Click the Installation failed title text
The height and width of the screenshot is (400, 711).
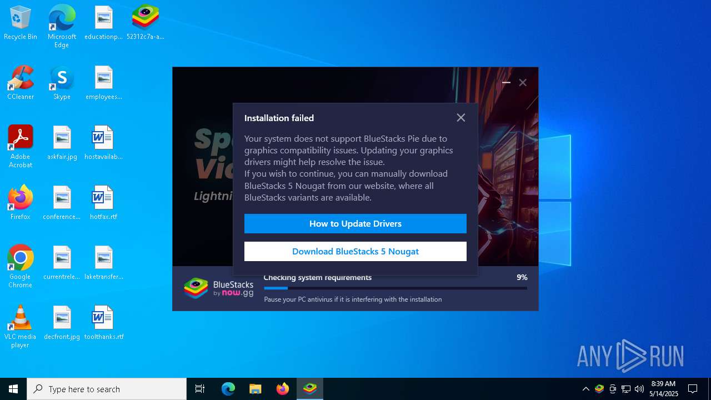279,118
